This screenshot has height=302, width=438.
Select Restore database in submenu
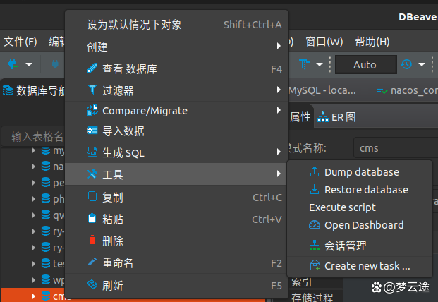(360, 189)
